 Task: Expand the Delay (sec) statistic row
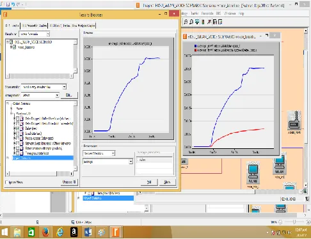point(15,128)
